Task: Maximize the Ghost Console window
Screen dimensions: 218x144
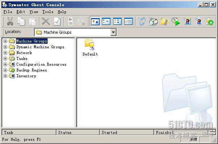Action: [x=206, y=5]
